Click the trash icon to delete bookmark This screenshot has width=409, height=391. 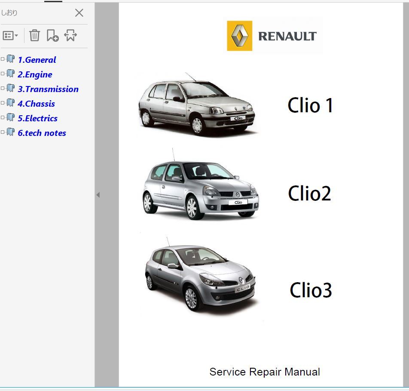point(34,36)
